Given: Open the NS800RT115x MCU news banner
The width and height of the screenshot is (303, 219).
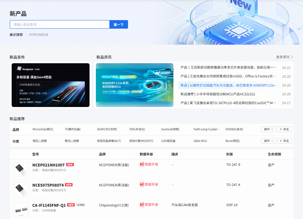Looking at the screenshot, I should click(x=135, y=85).
